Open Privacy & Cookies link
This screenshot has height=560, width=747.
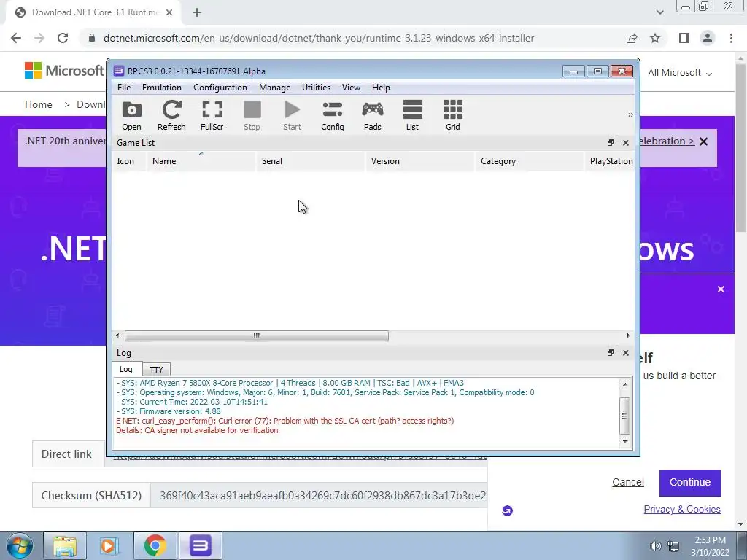682,510
